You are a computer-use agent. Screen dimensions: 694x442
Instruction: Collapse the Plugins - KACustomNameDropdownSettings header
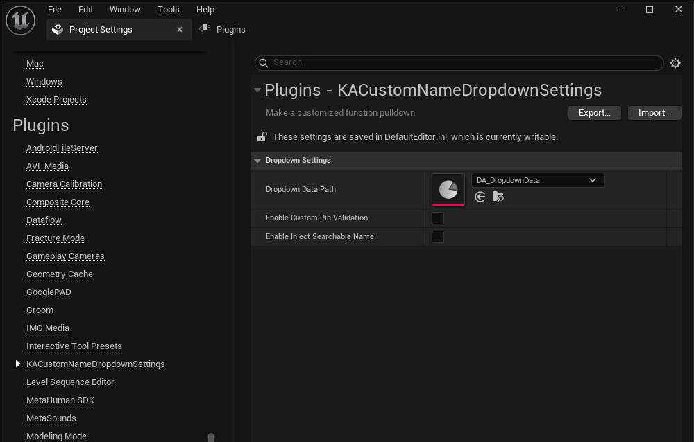tap(257, 90)
